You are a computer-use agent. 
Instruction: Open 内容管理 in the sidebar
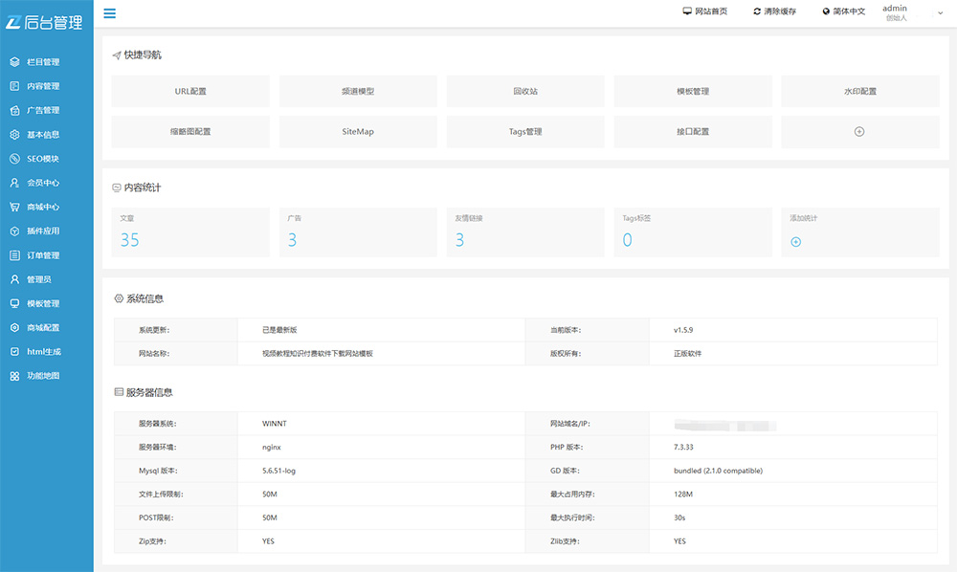click(43, 86)
